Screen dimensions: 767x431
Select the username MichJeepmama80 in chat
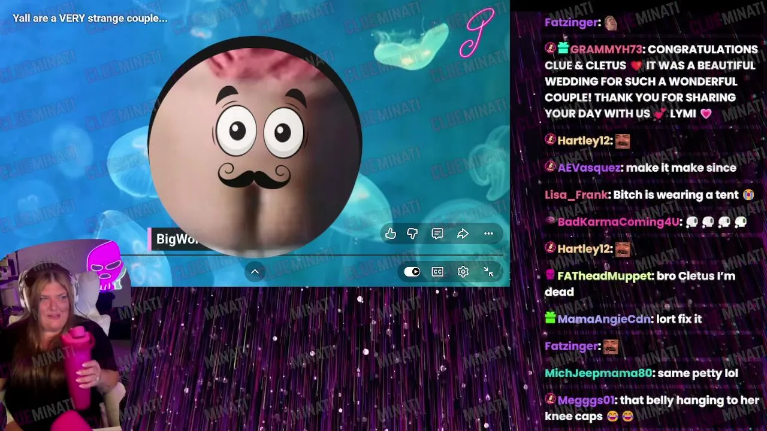(x=598, y=374)
